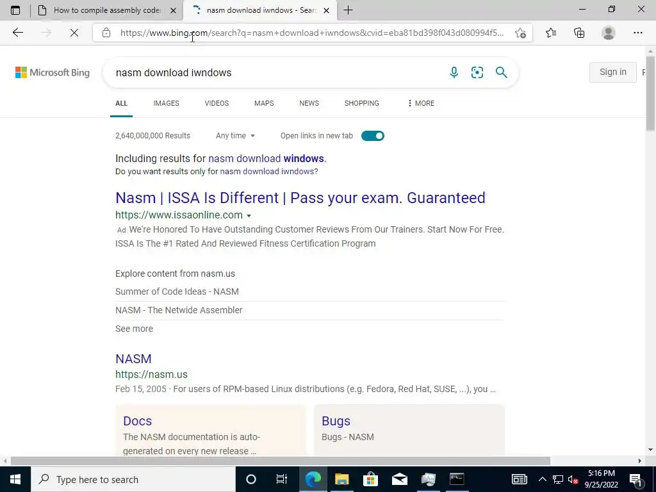This screenshot has height=492, width=656.
Task: Click the Bing search query box
Action: [x=276, y=72]
